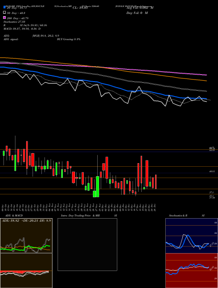Click the white 50 Day legend swatch
Screen dimensions: 218x288
pyautogui.click(x=4, y=13)
